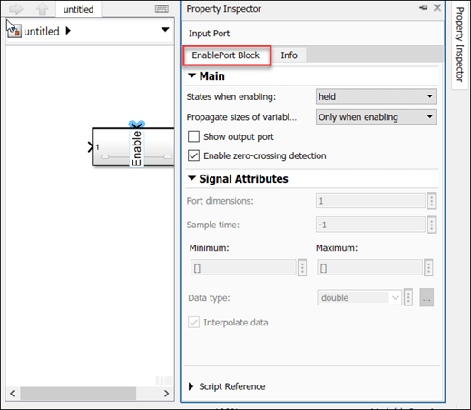Collapse the Signal Attributes section
Image resolution: width=471 pixels, height=410 pixels.
tap(192, 178)
